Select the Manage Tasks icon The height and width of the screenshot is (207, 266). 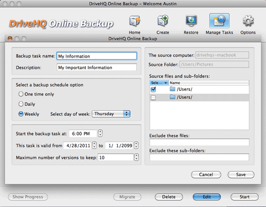219,21
